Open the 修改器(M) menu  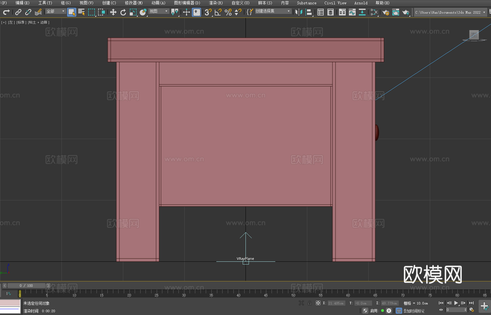(x=134, y=3)
